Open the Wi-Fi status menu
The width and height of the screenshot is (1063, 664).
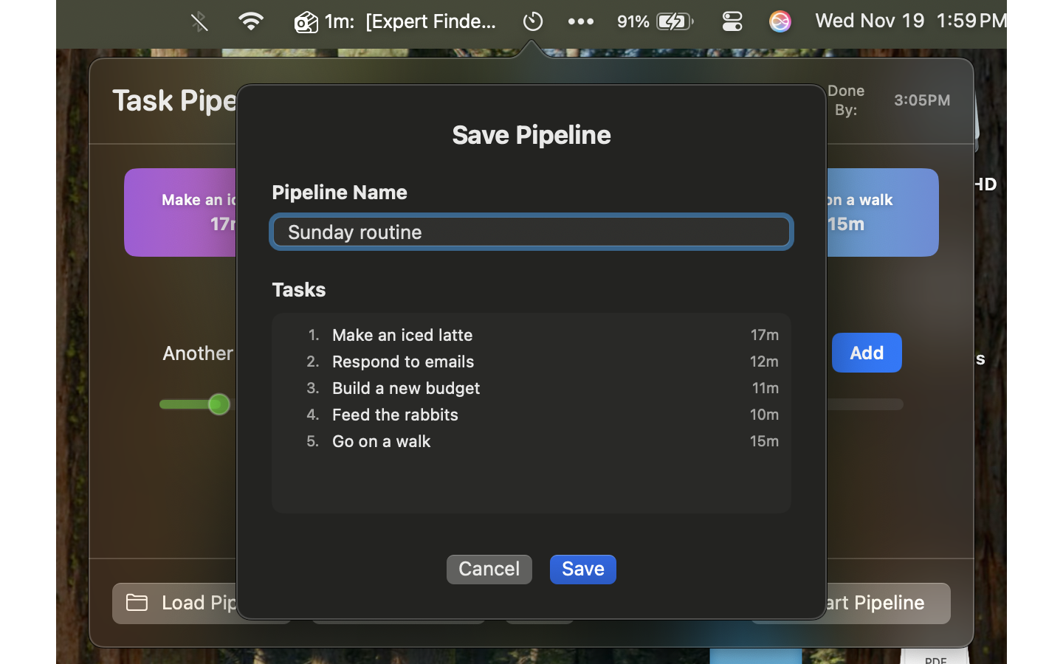(251, 21)
